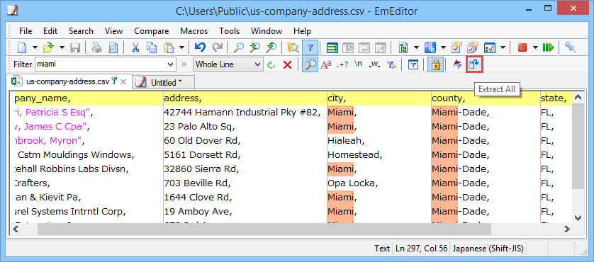
Task: Toggle regular expression (.+?) filter option
Action: (x=342, y=64)
